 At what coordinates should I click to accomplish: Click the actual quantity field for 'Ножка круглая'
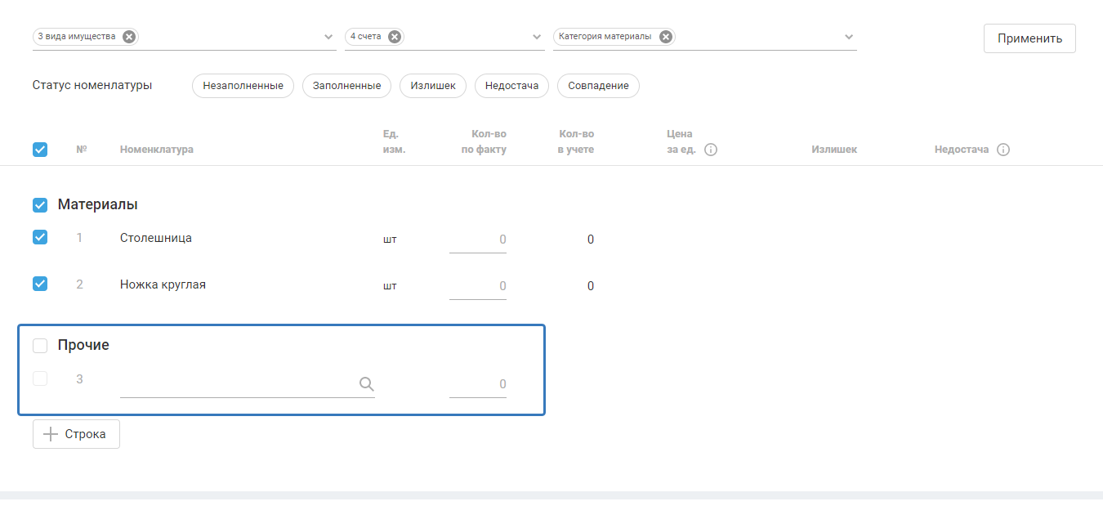pyautogui.click(x=478, y=286)
